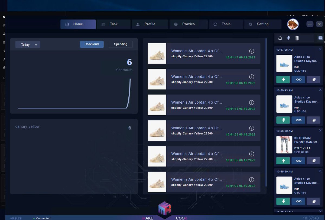Go to the Proxies tab
The width and height of the screenshot is (325, 220).
(188, 24)
